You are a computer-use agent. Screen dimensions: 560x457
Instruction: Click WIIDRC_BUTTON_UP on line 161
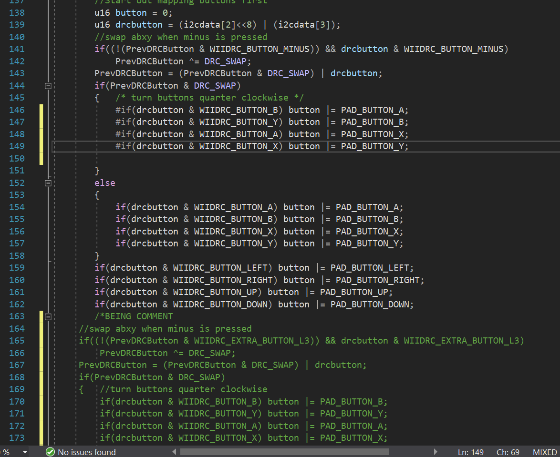pyautogui.click(x=215, y=292)
